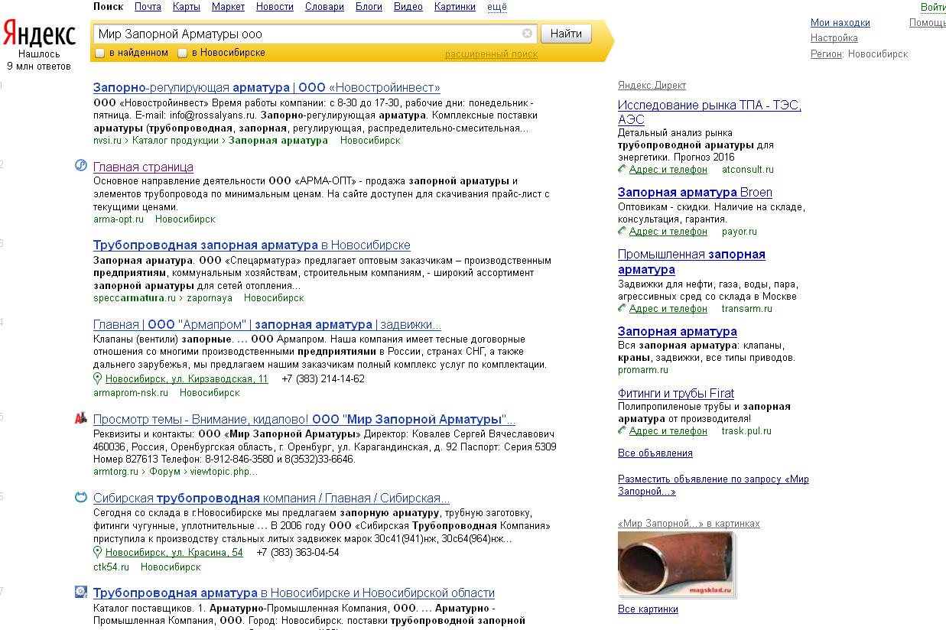Enable the 'в найденном' checkbox
The width and height of the screenshot is (946, 630).
[99, 53]
